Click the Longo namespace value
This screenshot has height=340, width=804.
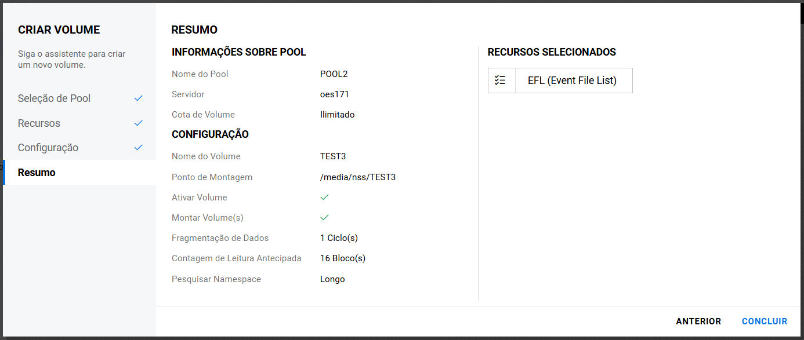click(332, 279)
